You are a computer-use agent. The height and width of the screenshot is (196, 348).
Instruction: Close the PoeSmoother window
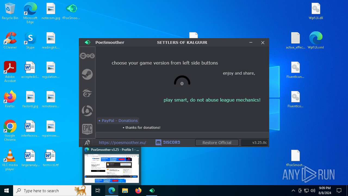[x=263, y=42]
